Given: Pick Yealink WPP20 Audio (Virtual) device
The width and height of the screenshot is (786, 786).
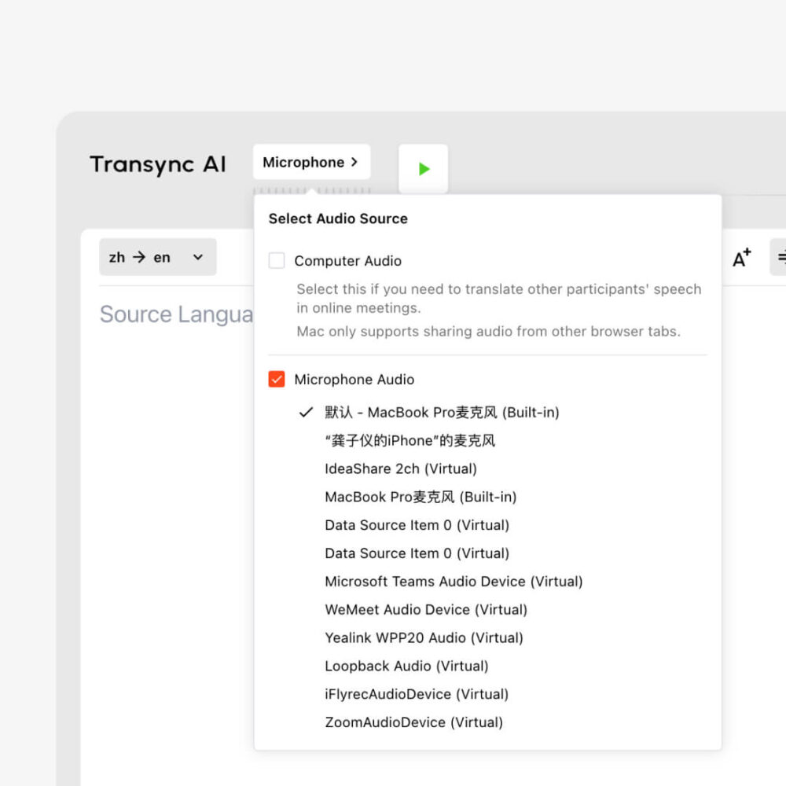Looking at the screenshot, I should [x=424, y=637].
